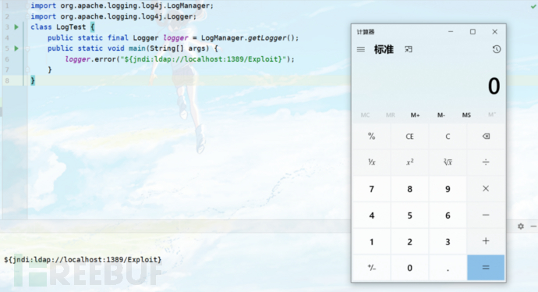
Task: Clear entry with CE key
Action: click(x=409, y=137)
